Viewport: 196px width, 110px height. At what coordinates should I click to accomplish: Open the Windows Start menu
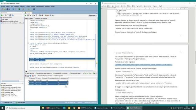(x=2, y=108)
